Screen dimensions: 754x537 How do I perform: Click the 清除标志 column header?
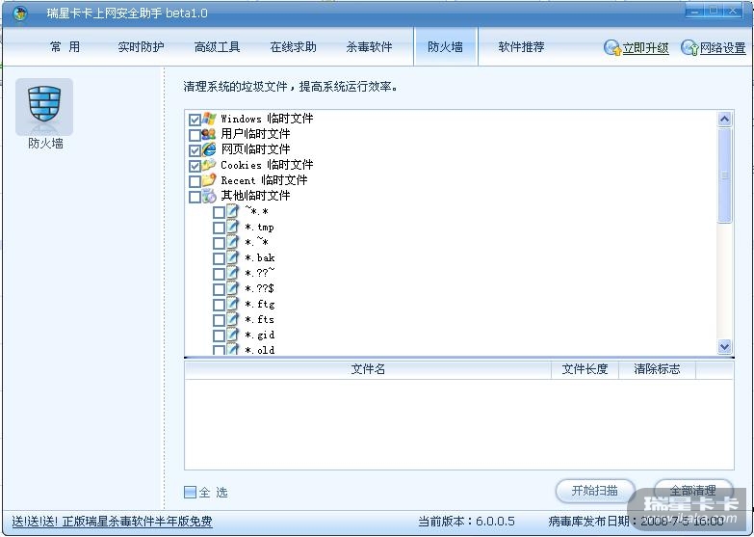click(657, 369)
